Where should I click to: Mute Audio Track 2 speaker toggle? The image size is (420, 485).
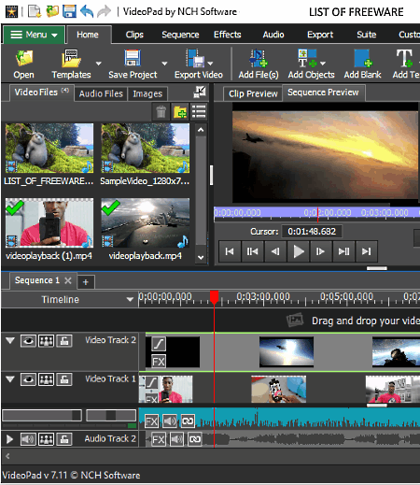pyautogui.click(x=28, y=439)
